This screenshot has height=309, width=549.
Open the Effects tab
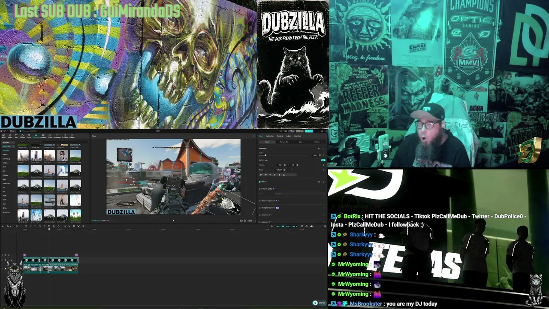coord(29,136)
